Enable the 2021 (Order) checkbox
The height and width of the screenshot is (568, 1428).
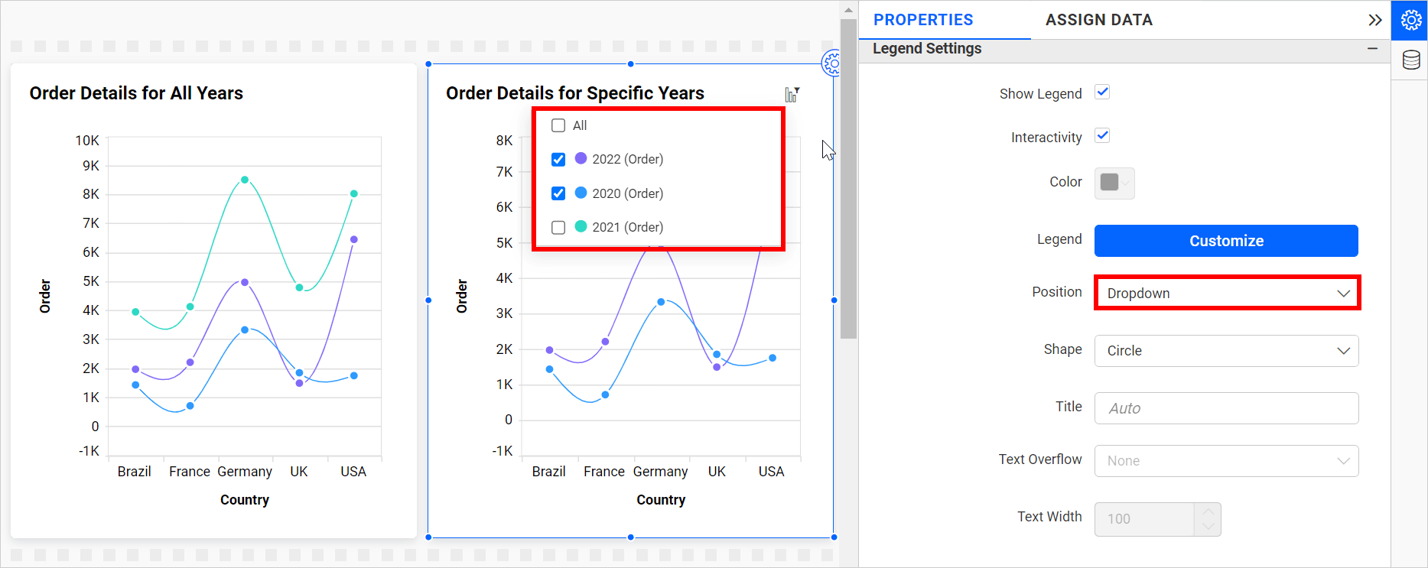(x=558, y=227)
